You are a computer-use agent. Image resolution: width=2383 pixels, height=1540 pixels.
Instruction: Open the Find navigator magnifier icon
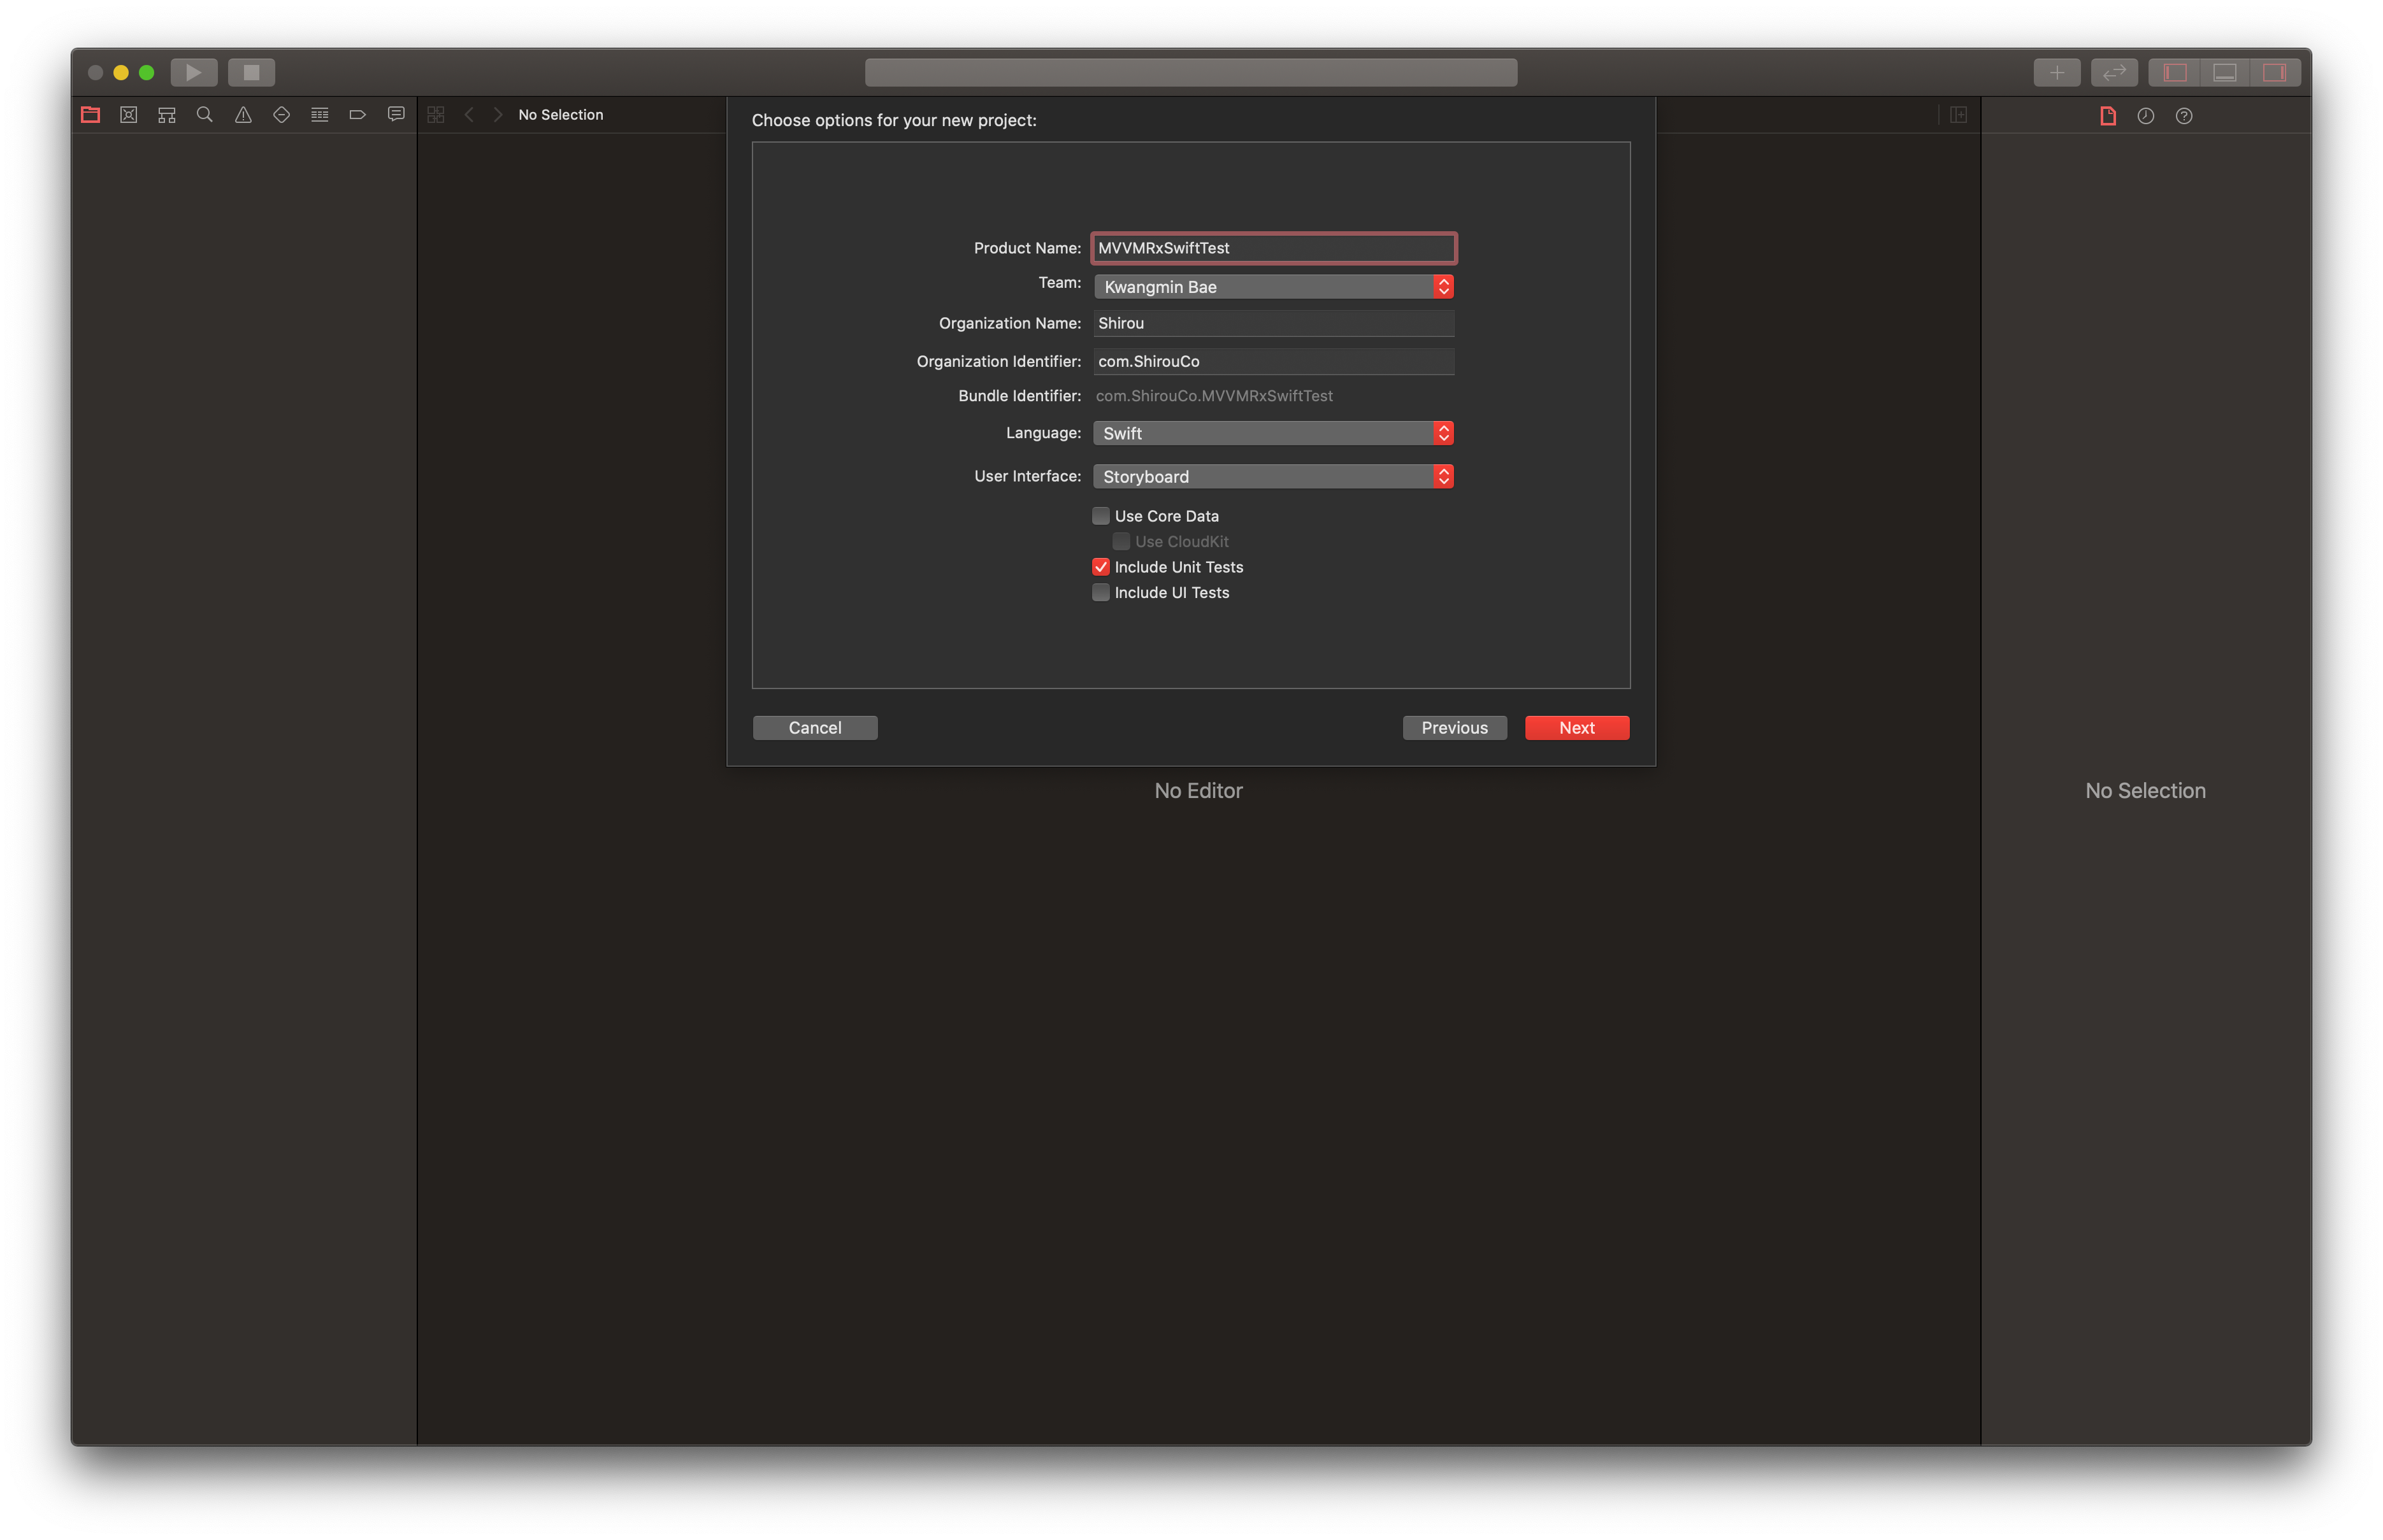click(x=205, y=115)
